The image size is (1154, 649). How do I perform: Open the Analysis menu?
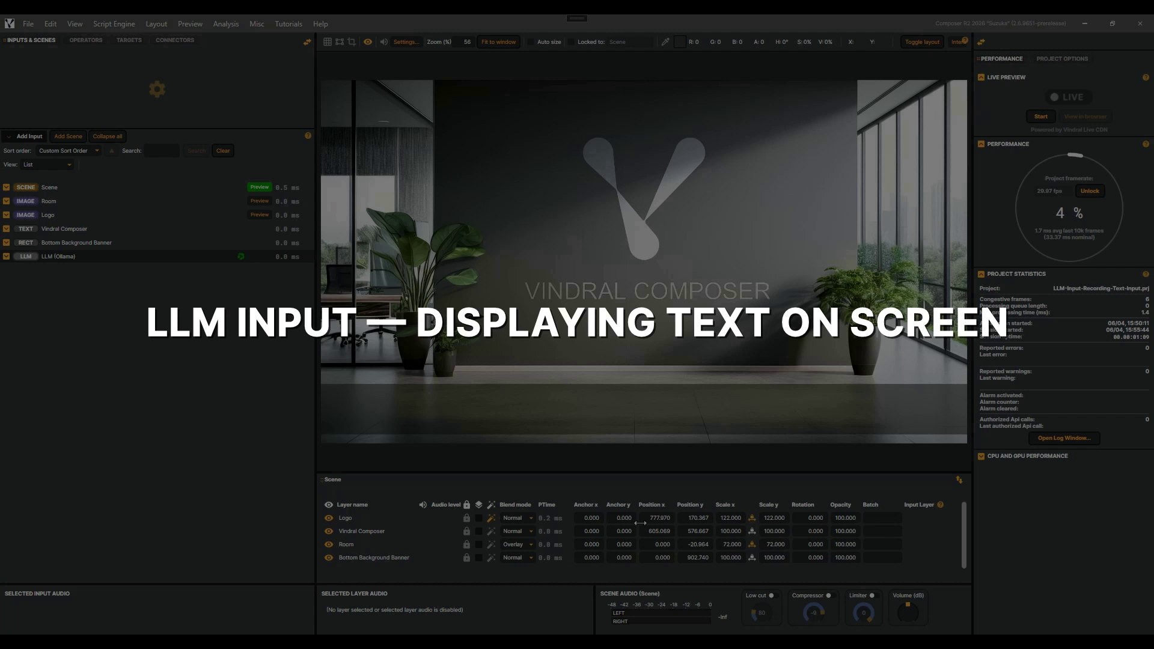tap(226, 24)
